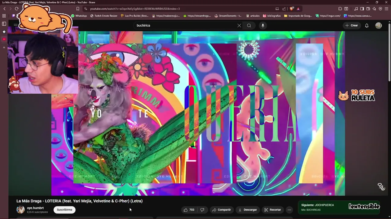Screen dimensions: 391x219
Task: Go back to the previous page
Action: click(x=4, y=9)
